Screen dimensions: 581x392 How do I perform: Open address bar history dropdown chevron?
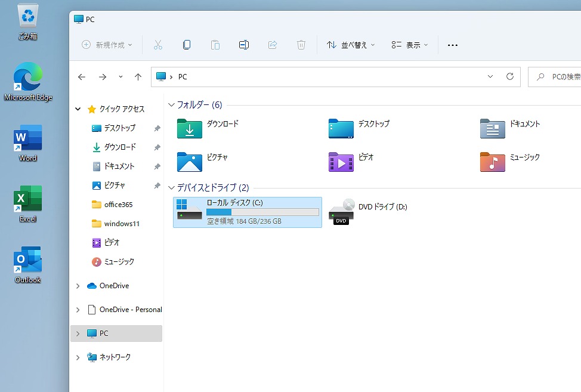[x=490, y=76]
